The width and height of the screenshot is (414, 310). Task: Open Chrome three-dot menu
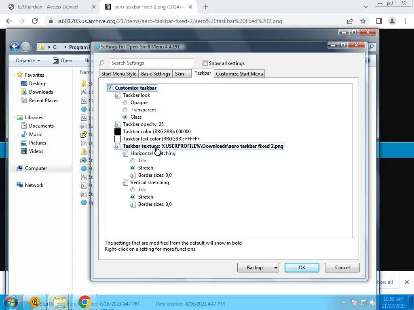click(405, 21)
